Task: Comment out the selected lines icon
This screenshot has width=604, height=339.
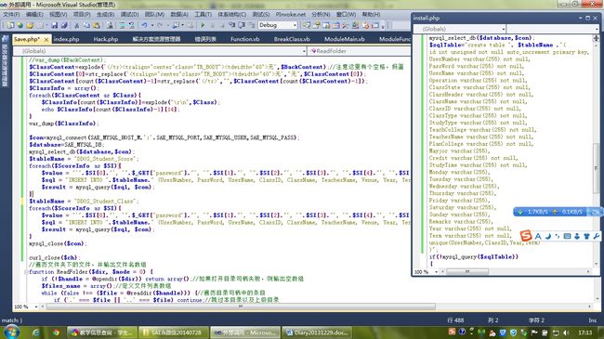Action: (x=122, y=25)
